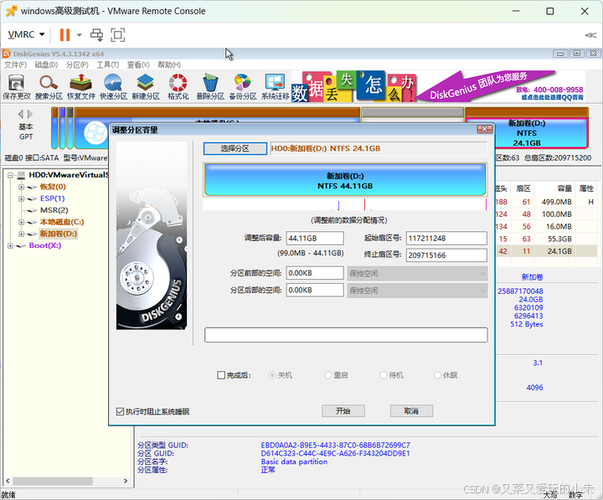Click the 取消 (Cancel) button
Viewport: 603px width, 500px height.
pyautogui.click(x=411, y=410)
